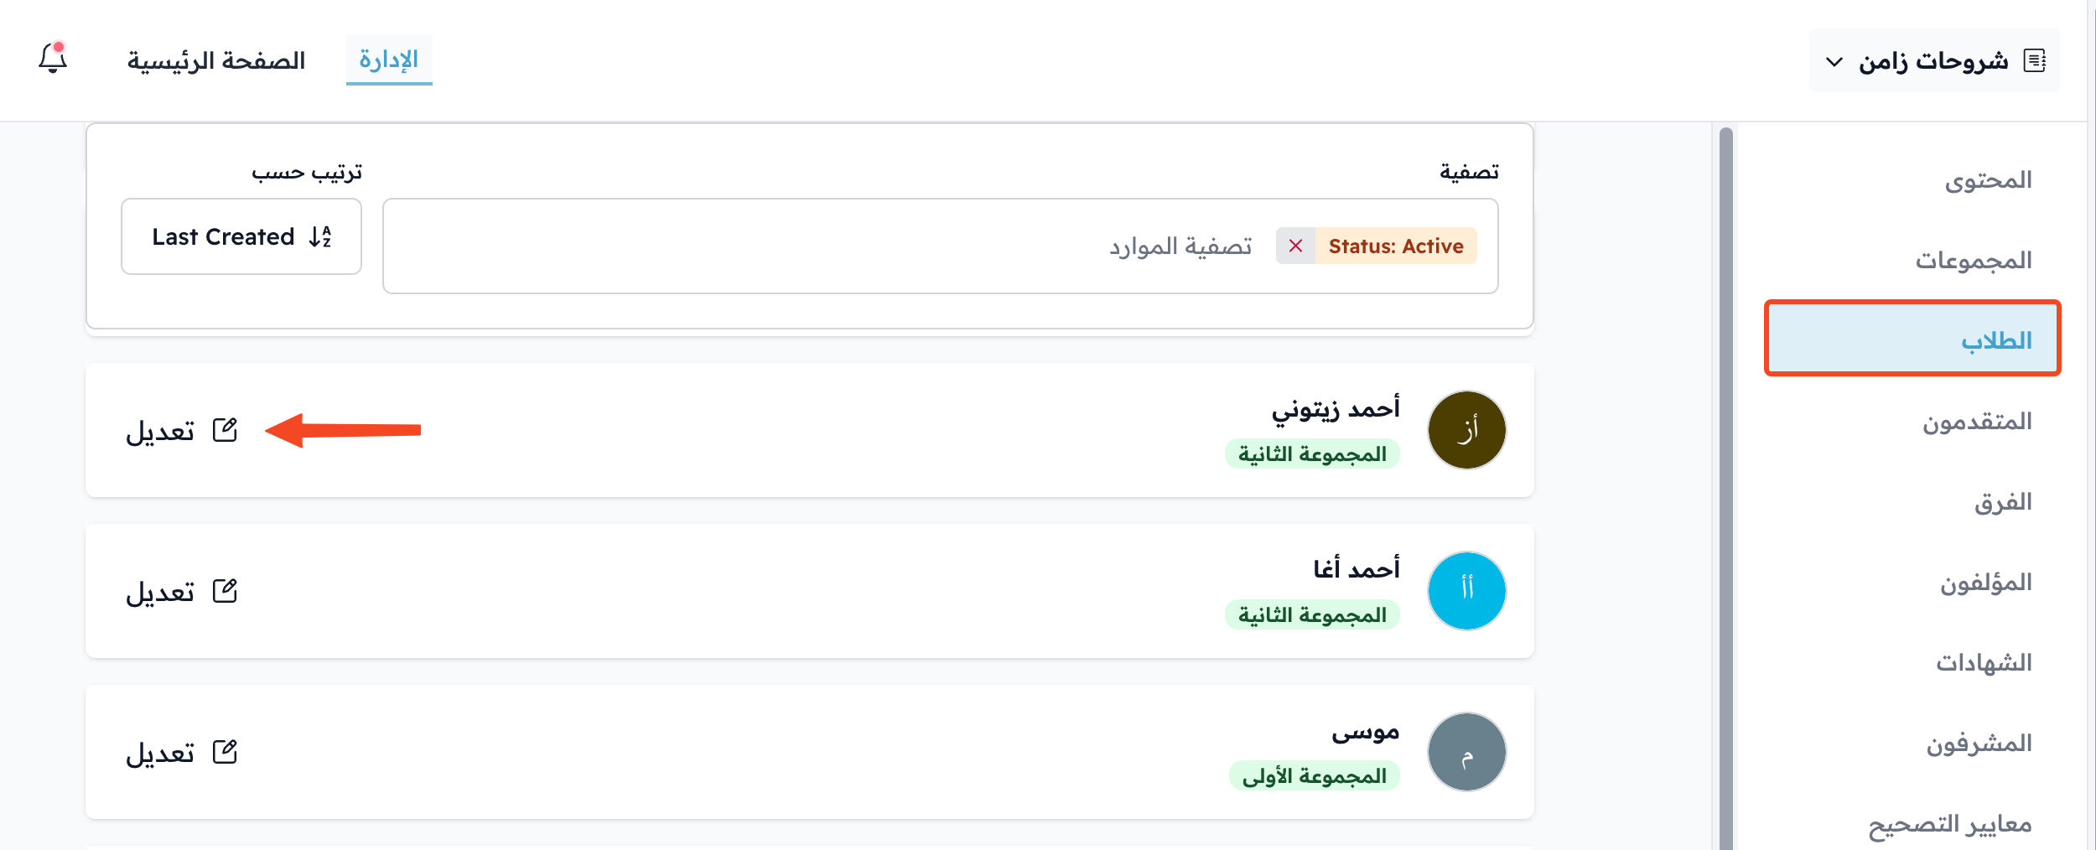The height and width of the screenshot is (850, 2096).
Task: Open المتقدمون in the sidebar
Action: [x=1977, y=421]
